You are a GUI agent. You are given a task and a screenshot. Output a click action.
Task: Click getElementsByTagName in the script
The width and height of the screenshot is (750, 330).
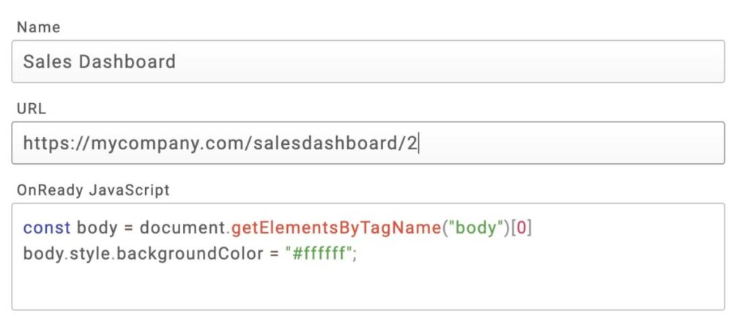pyautogui.click(x=334, y=228)
